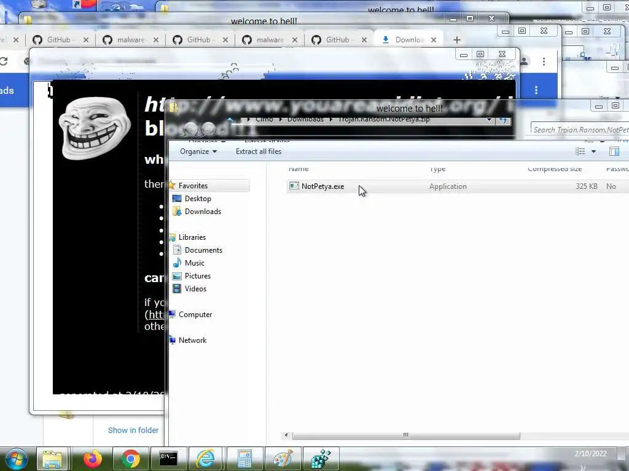Image resolution: width=629 pixels, height=471 pixels.
Task: Click the Network icon in sidebar
Action: [173, 340]
